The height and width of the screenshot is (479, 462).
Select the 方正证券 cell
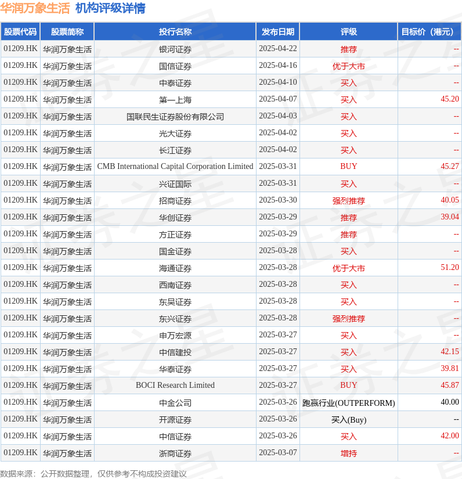[x=175, y=235]
